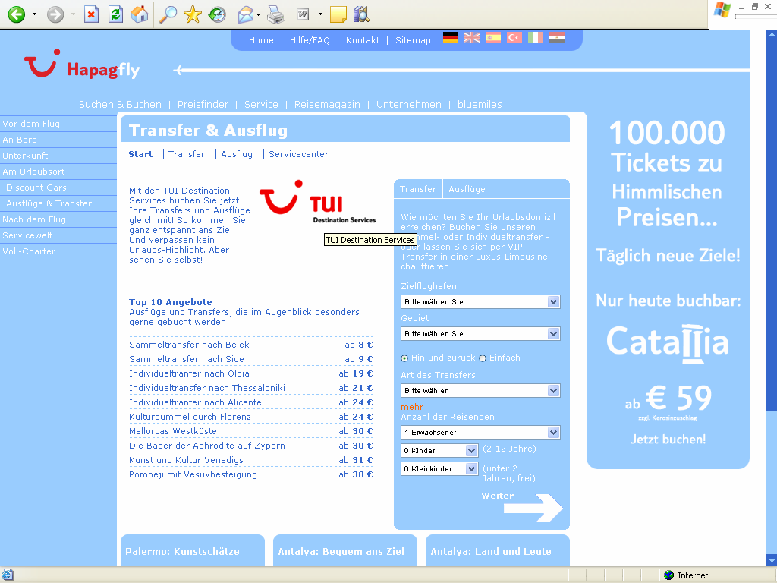
Task: Open bluemiles menu
Action: pos(480,105)
